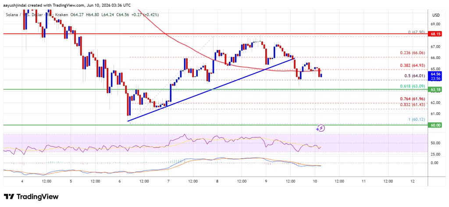Click the purple lightning bolt icon
This screenshot has width=449, height=207.
pyautogui.click(x=321, y=128)
